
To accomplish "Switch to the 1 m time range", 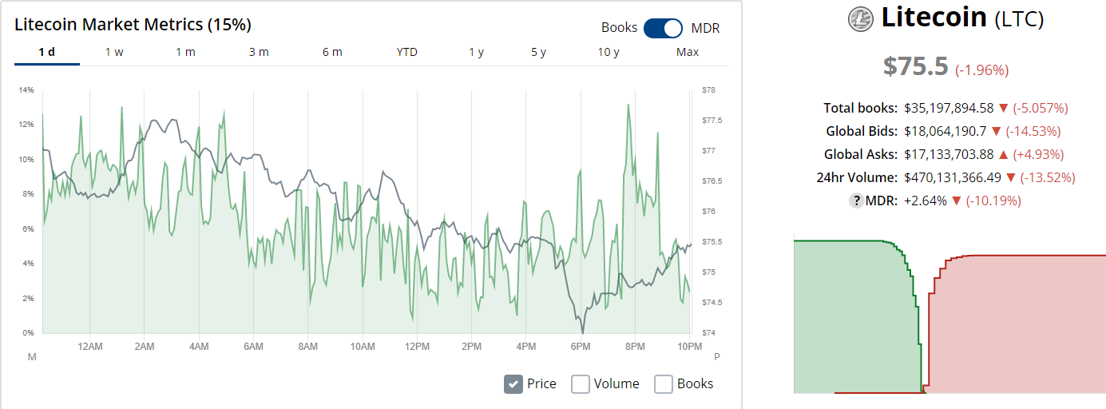I will point(185,52).
